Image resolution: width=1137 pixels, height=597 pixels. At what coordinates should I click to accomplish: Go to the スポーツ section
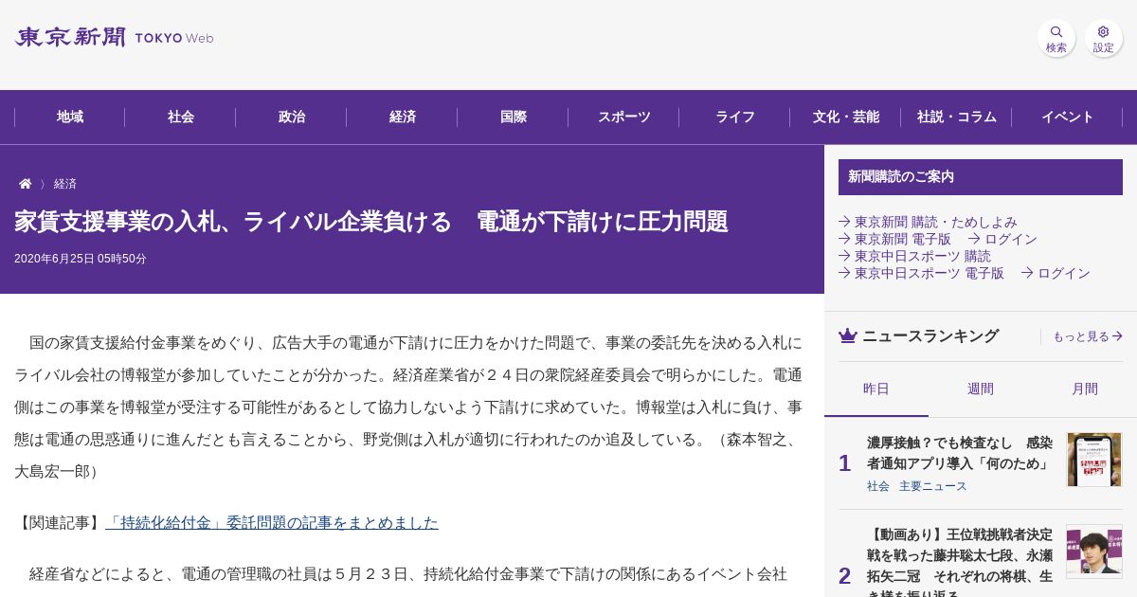click(624, 117)
